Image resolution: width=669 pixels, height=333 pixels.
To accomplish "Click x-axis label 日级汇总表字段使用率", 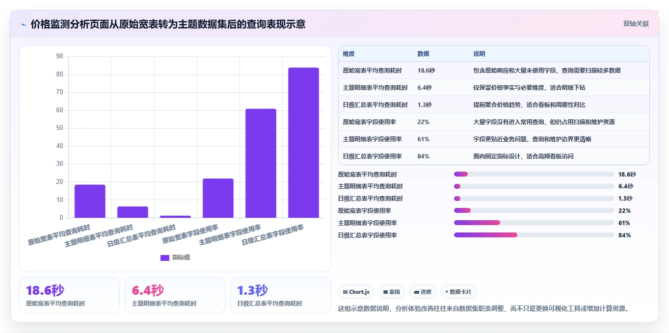I will (x=273, y=235).
